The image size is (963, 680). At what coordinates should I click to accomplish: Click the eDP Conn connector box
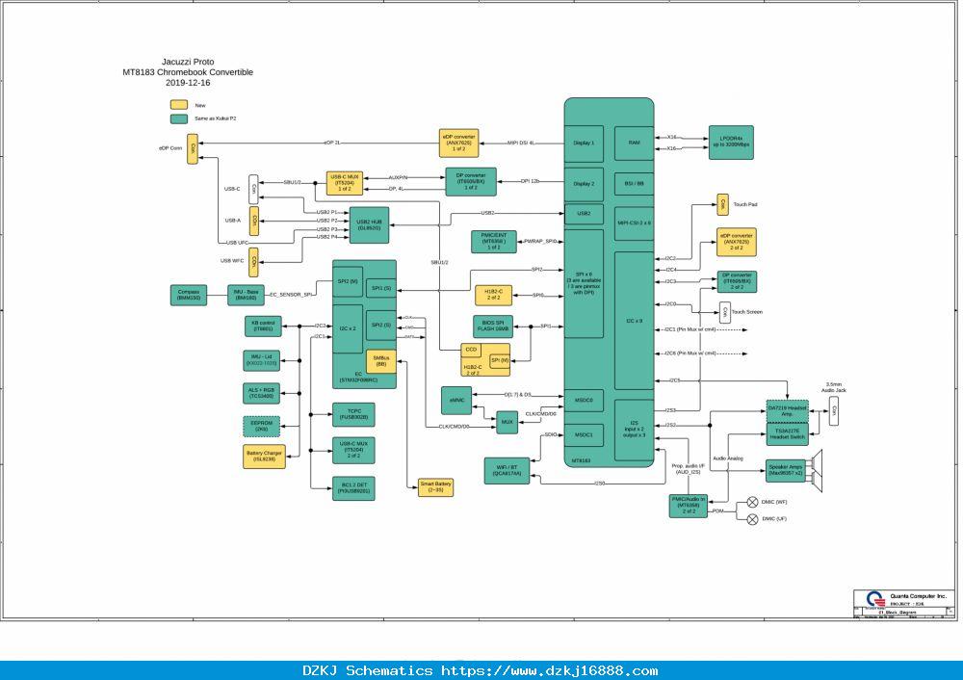pyautogui.click(x=193, y=148)
